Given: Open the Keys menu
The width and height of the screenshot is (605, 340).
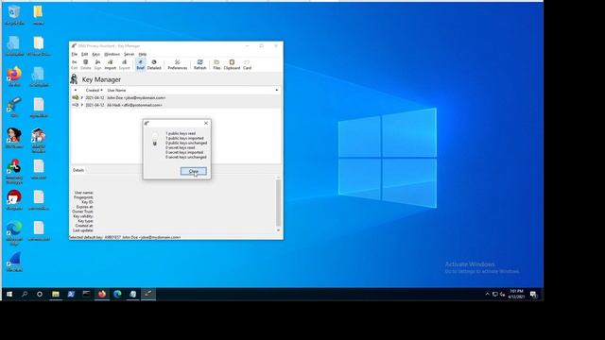Looking at the screenshot, I should coord(95,55).
